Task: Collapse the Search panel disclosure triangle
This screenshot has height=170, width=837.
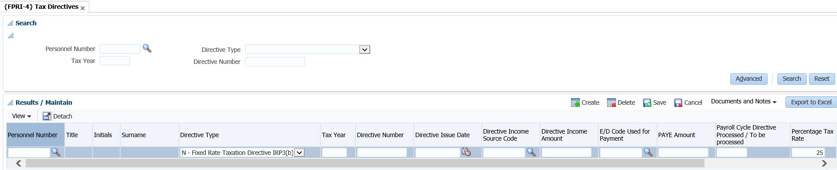Action: [x=10, y=23]
